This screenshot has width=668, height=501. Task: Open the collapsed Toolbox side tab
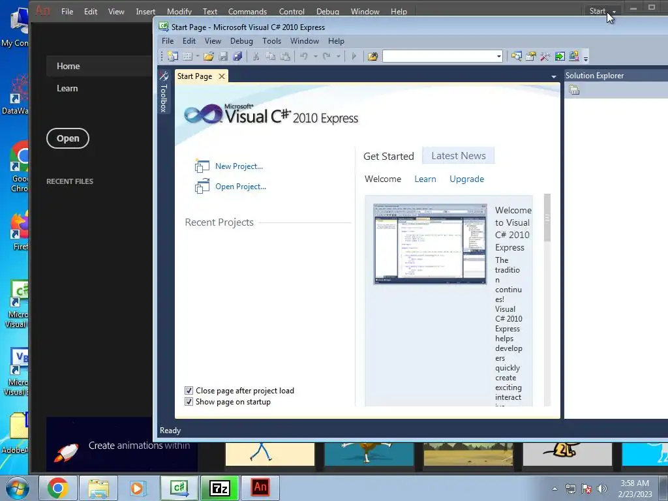coord(164,93)
